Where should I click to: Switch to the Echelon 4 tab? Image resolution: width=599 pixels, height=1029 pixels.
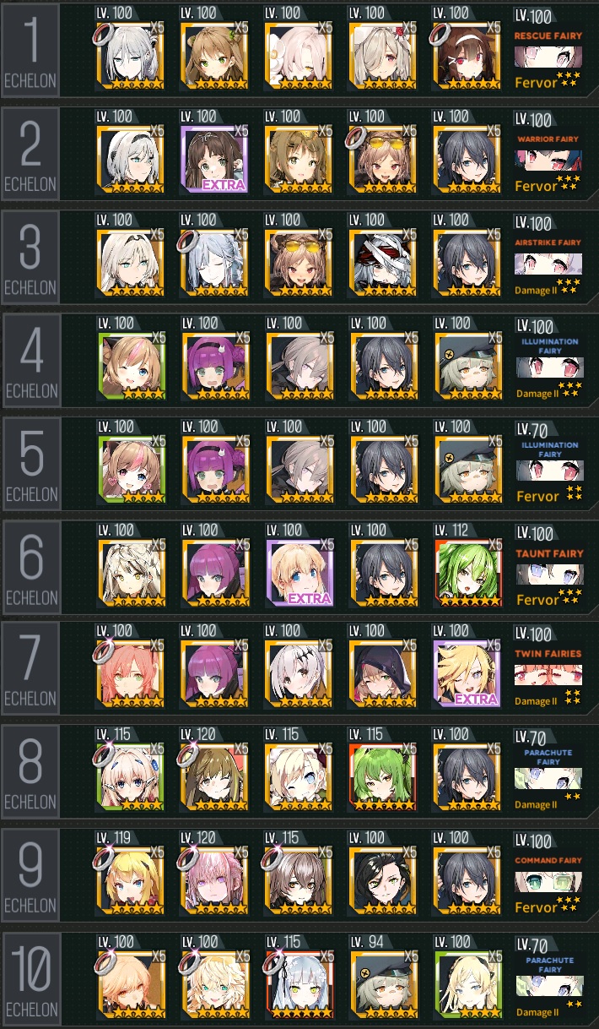point(30,360)
